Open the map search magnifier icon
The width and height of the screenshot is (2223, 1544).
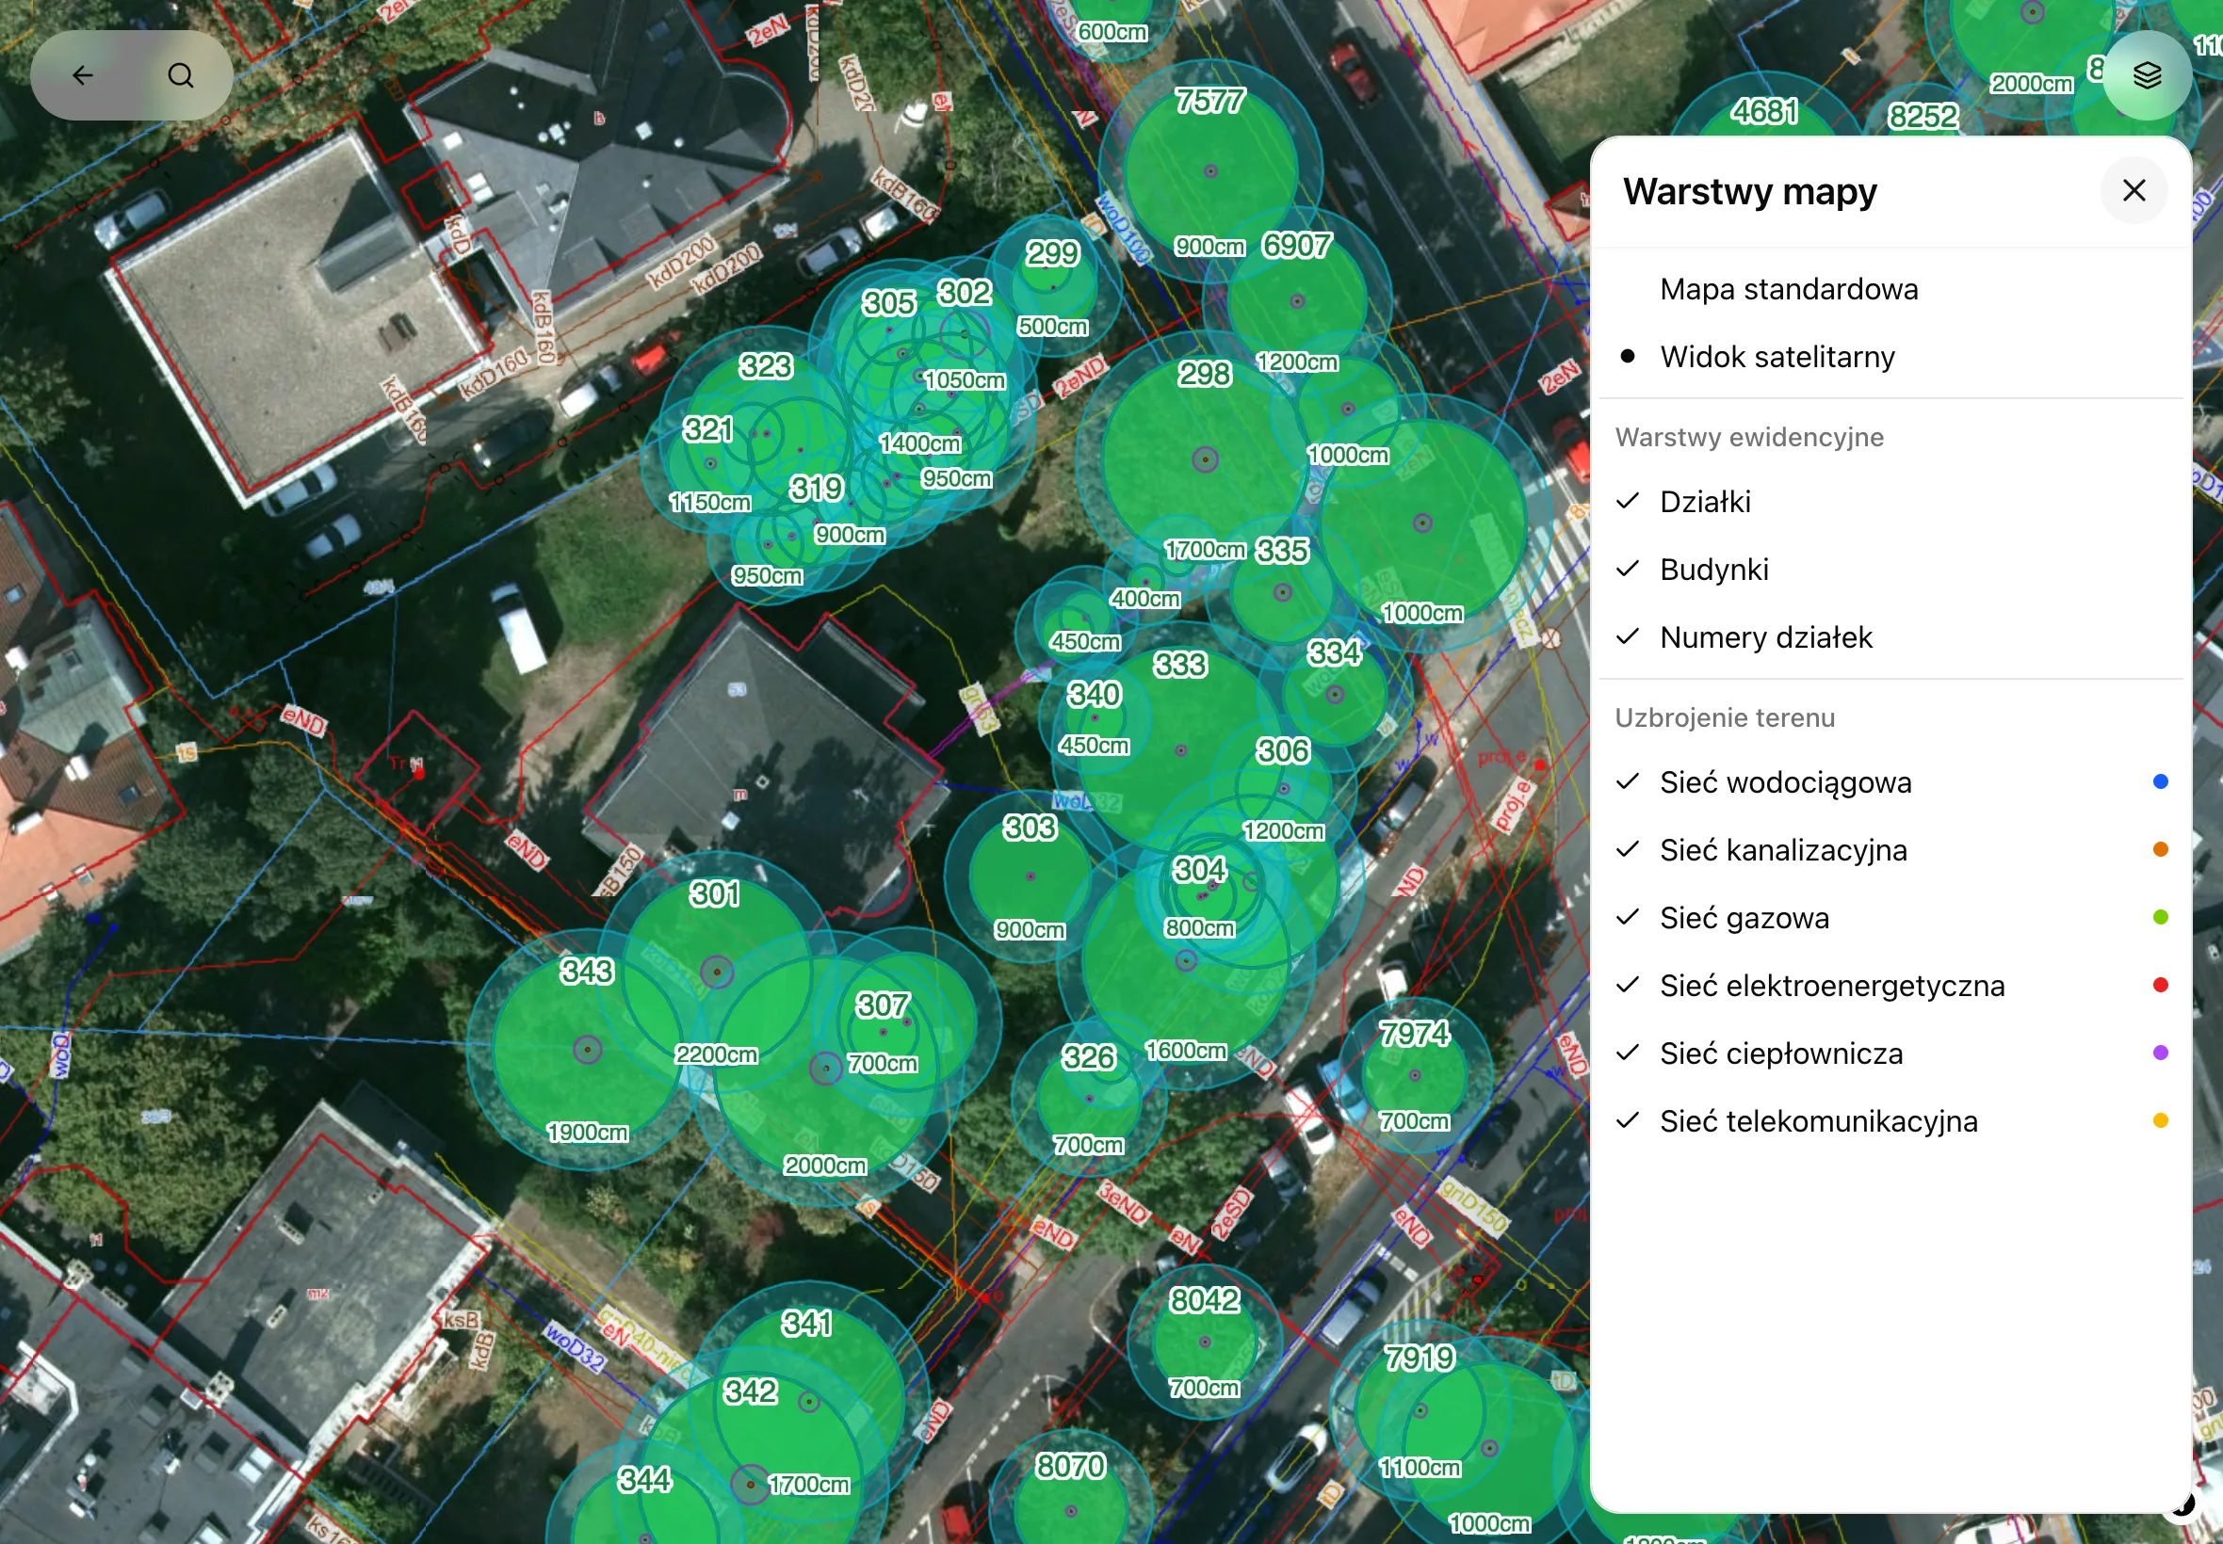[x=181, y=75]
